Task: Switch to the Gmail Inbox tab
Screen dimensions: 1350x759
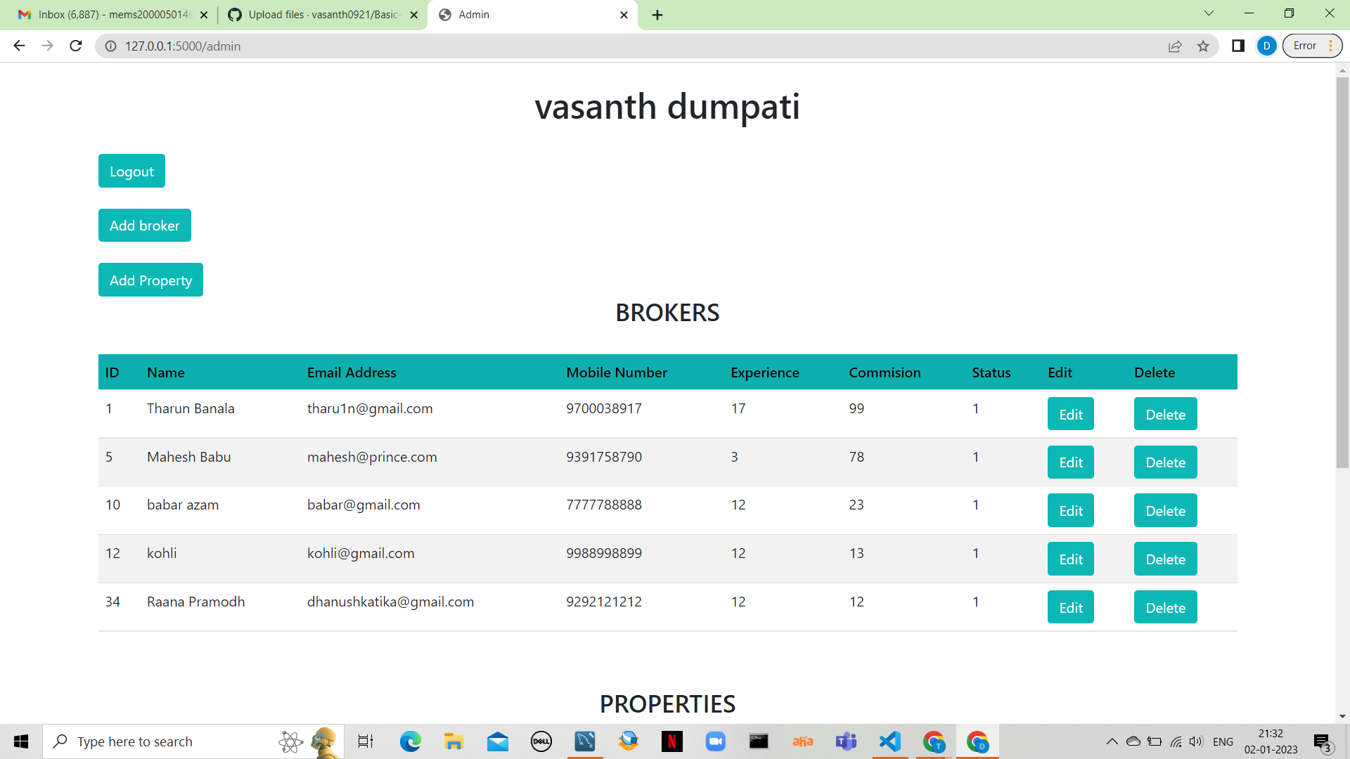Action: point(112,14)
